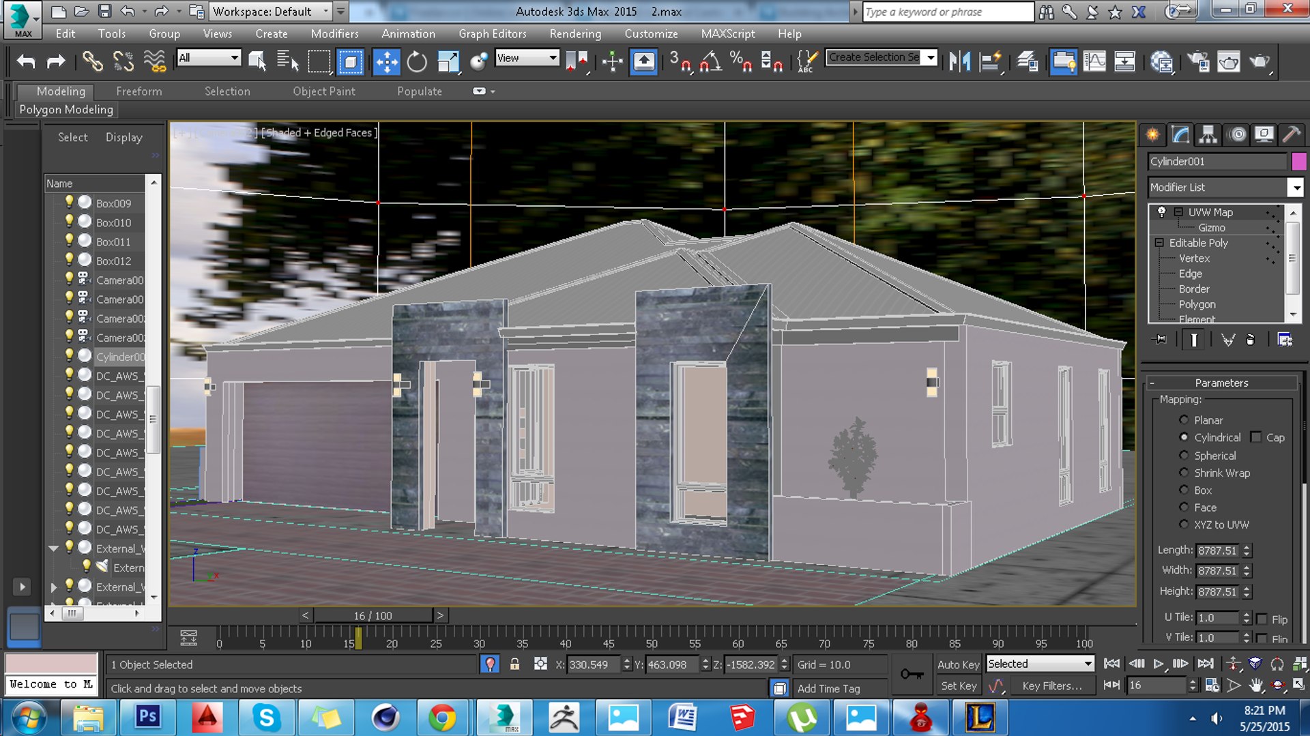The height and width of the screenshot is (736, 1310).
Task: Click the pink object color swatch
Action: coord(1298,162)
